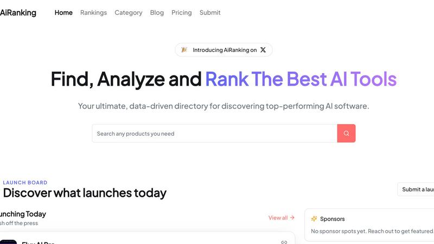Click the red search magnifier button

346,133
